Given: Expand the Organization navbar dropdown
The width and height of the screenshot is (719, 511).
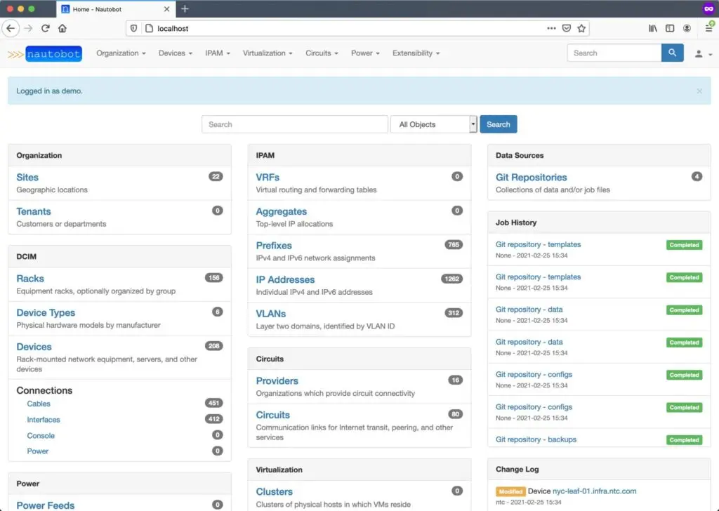Looking at the screenshot, I should tap(121, 53).
